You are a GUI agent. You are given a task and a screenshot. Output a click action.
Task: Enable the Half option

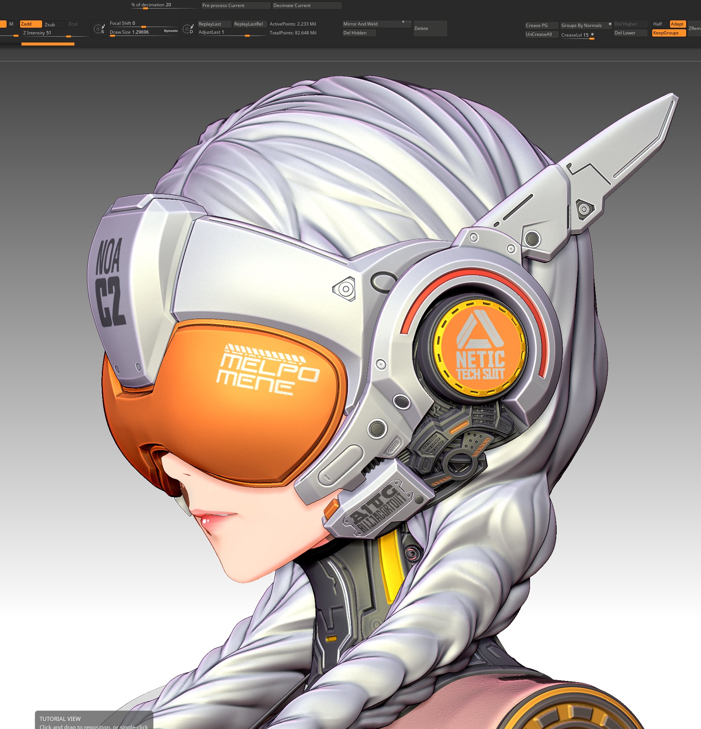point(660,24)
